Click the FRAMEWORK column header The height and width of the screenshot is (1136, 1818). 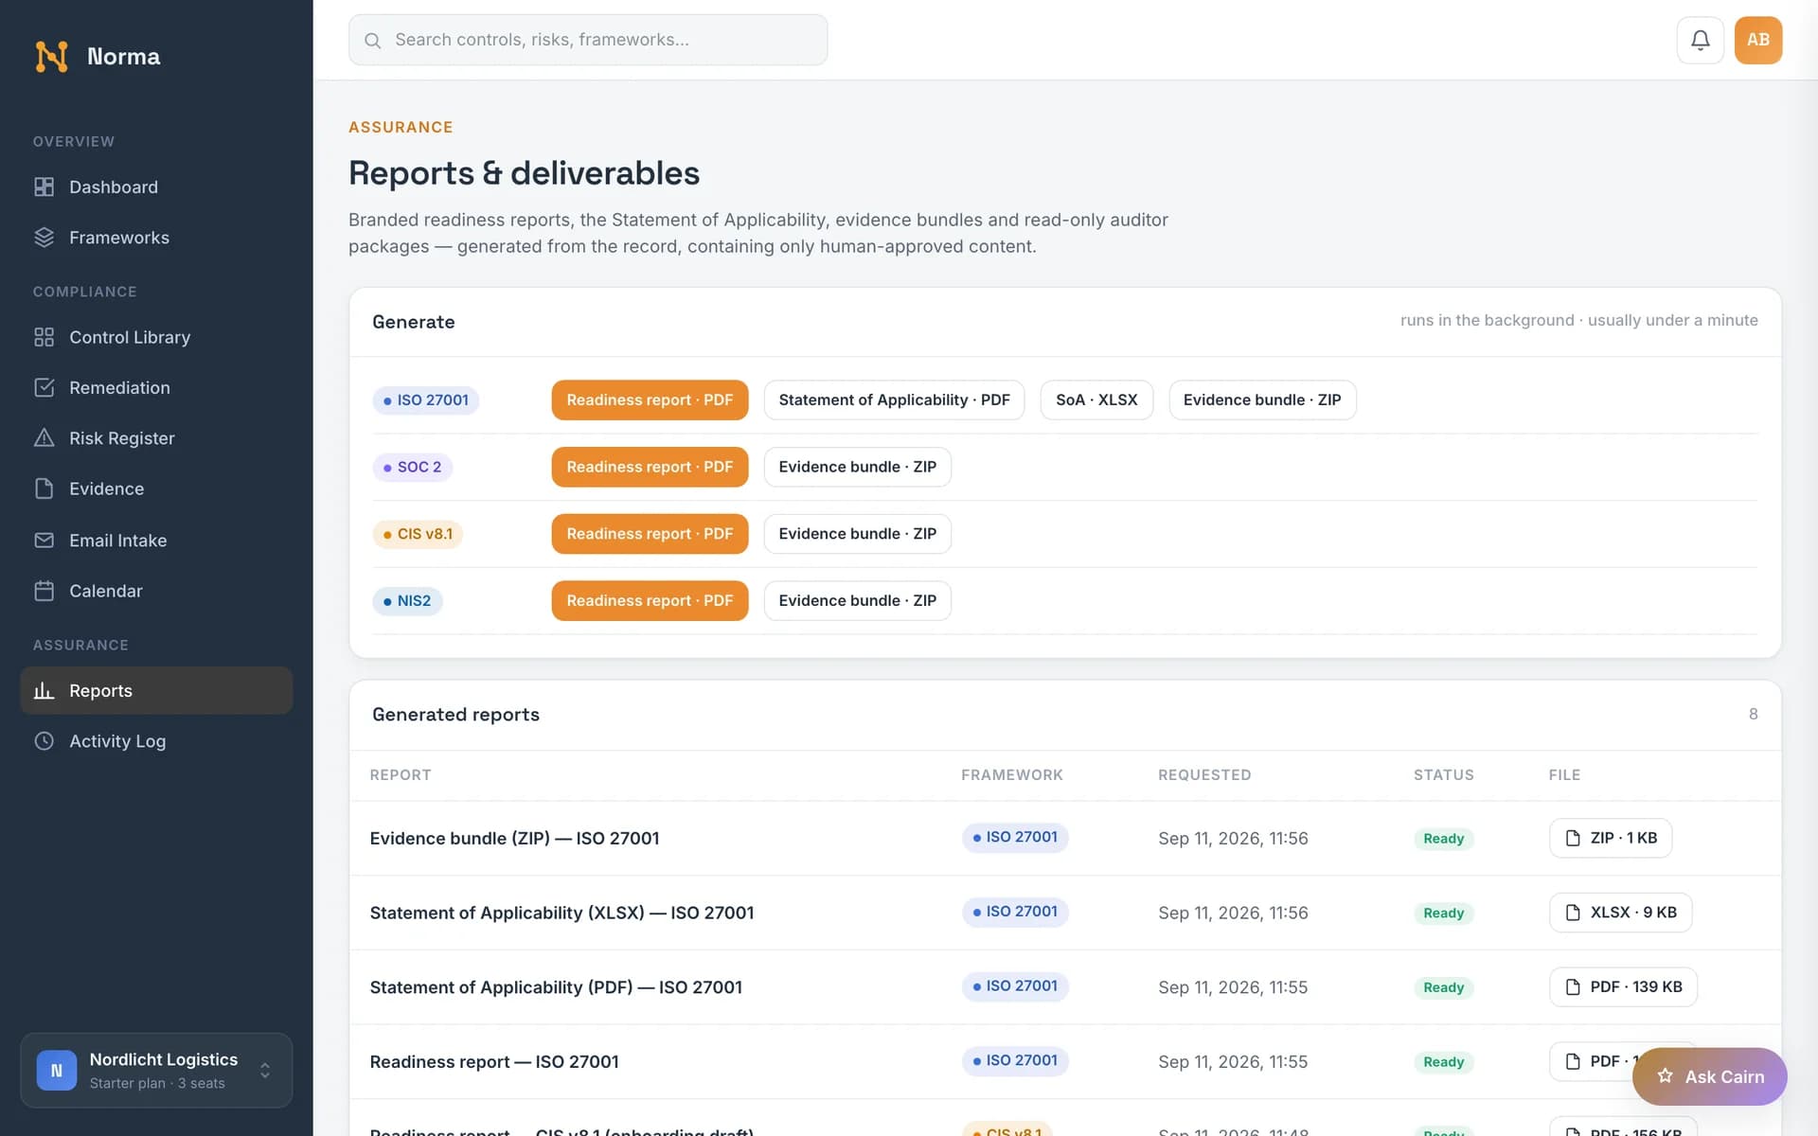[x=1012, y=775]
